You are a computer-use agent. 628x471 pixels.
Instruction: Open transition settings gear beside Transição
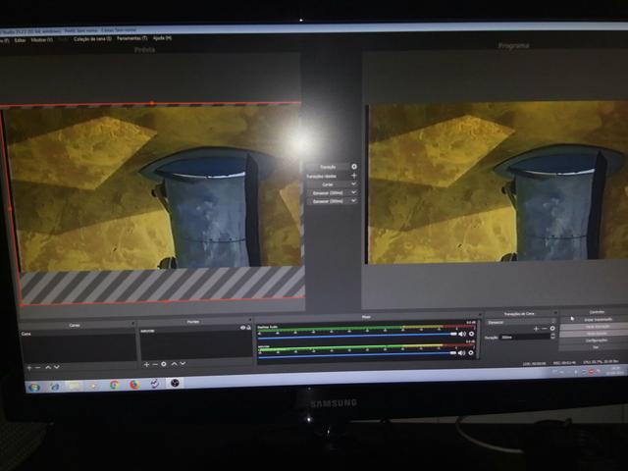(x=354, y=167)
